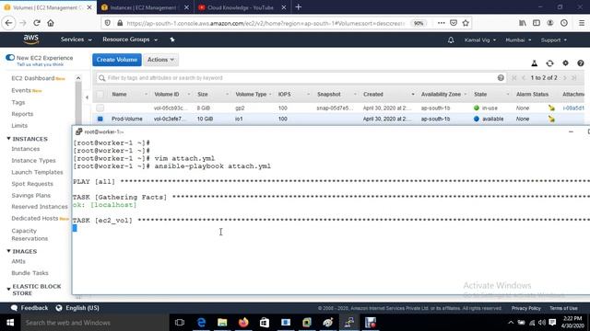The height and width of the screenshot is (331, 590).
Task: Click the attached instance ID link
Action: (x=573, y=108)
